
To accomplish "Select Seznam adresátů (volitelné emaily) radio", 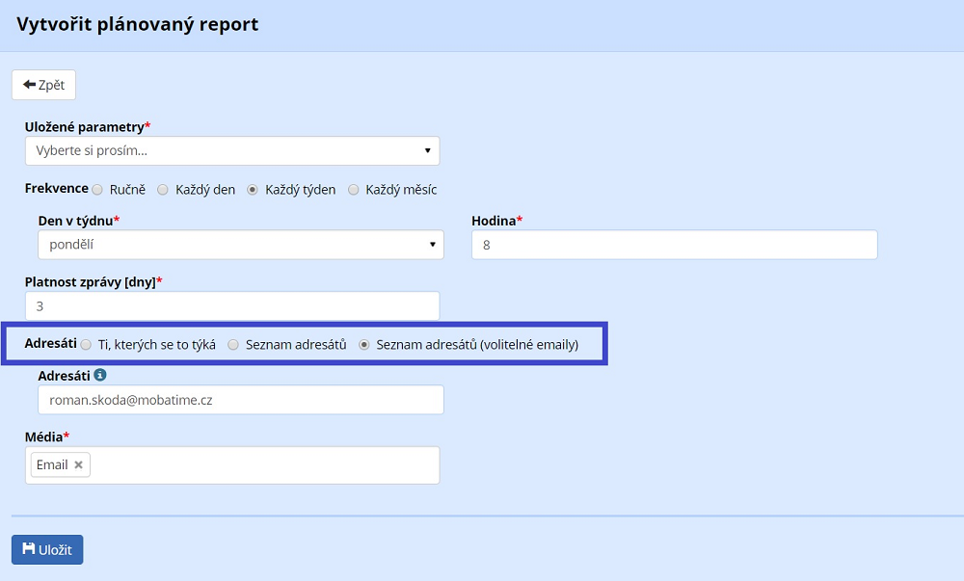I will pos(364,344).
